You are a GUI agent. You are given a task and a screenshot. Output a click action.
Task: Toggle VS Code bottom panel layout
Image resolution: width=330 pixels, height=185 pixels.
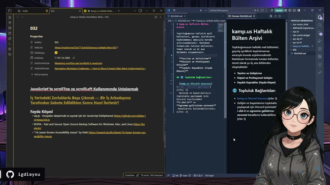(x=294, y=11)
